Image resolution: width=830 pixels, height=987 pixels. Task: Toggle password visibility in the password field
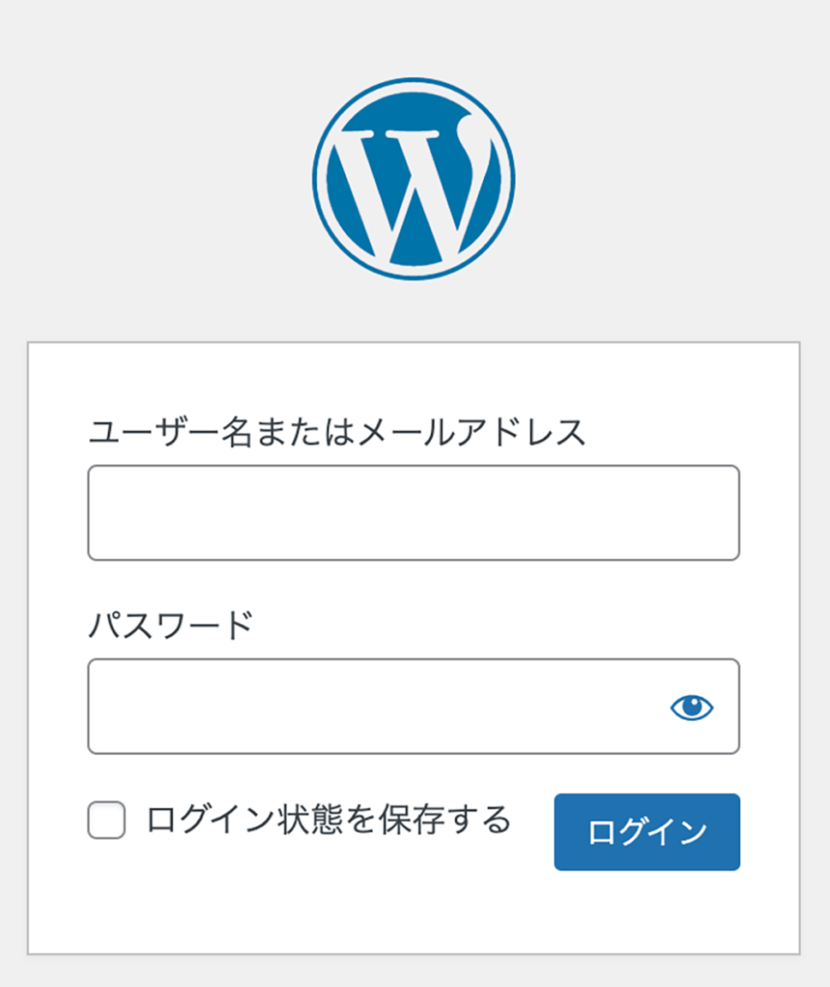click(x=691, y=707)
